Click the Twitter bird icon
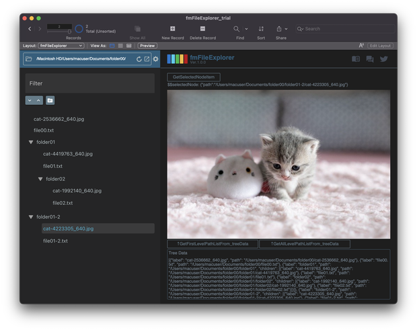The width and height of the screenshot is (417, 330). 383,59
